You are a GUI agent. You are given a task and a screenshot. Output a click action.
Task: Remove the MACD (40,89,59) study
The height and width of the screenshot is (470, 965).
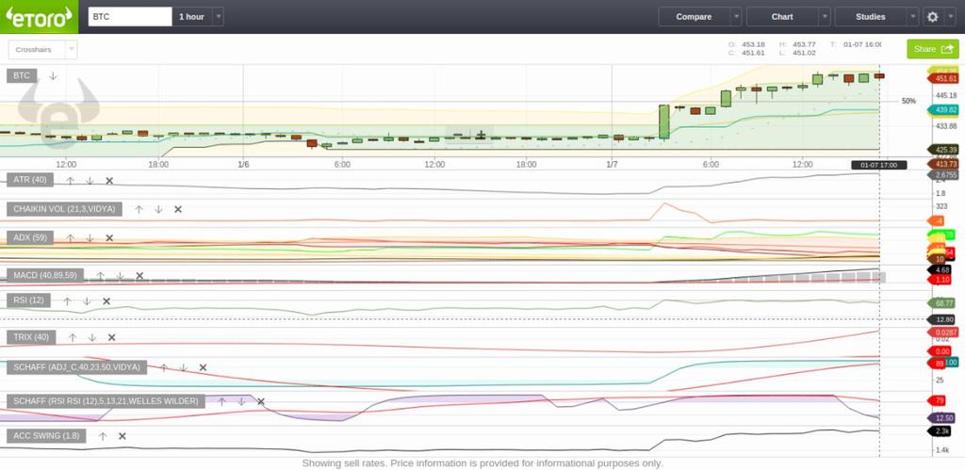pos(139,276)
